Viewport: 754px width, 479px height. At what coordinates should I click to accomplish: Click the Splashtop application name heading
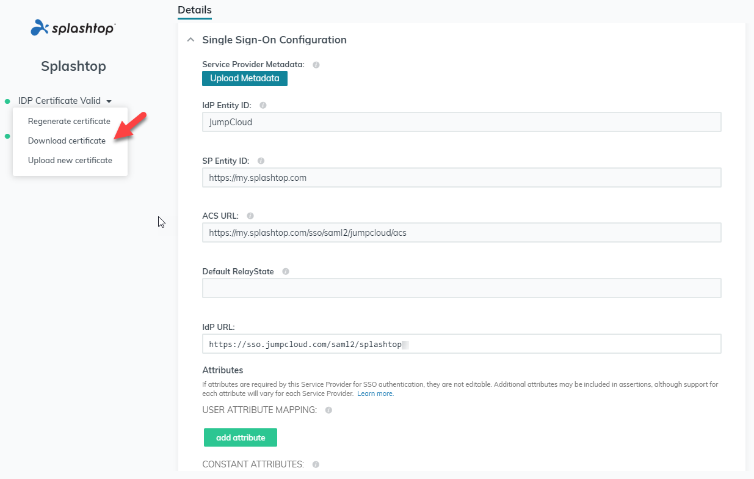[73, 66]
